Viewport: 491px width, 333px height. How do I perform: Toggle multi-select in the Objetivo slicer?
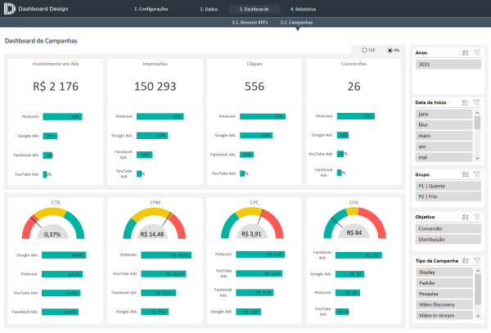pos(465,217)
